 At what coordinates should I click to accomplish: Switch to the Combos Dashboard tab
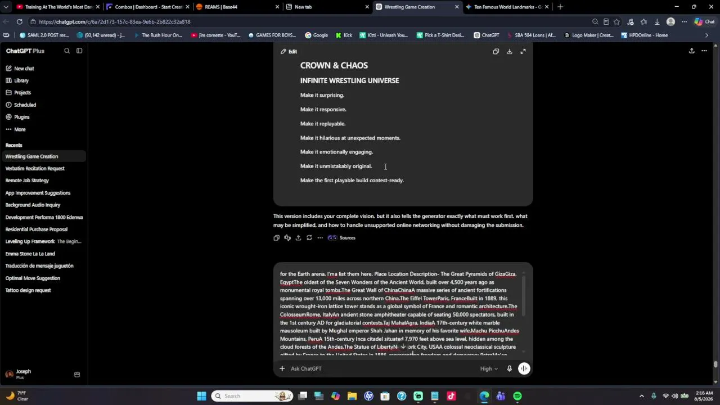[x=145, y=7]
